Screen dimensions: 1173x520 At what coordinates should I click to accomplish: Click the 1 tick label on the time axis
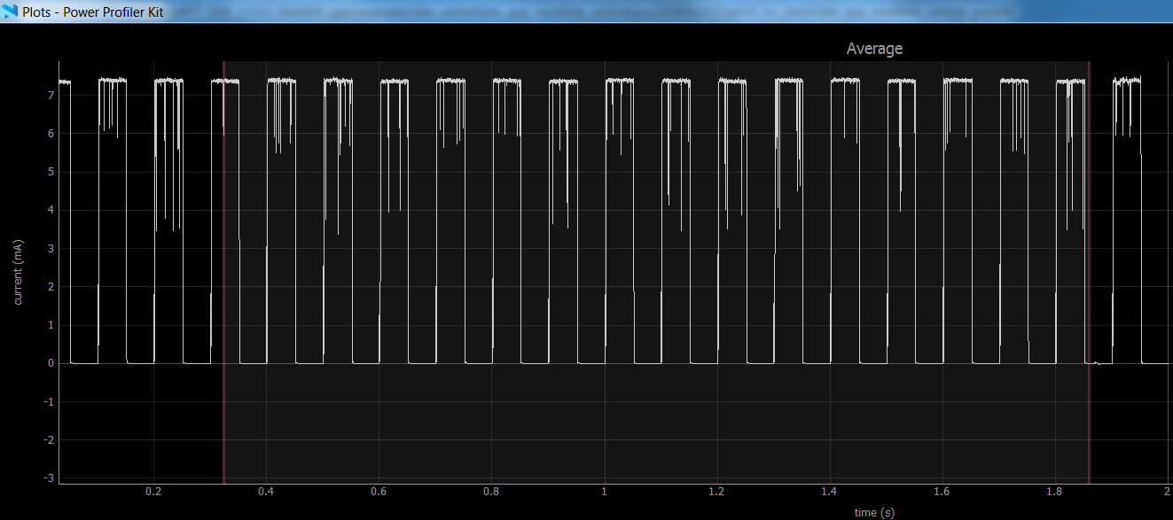[604, 492]
